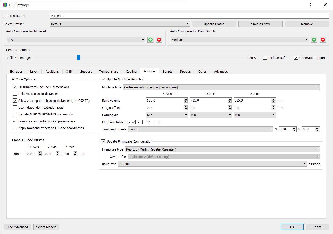This screenshot has height=234, width=333.
Task: Click the Cancel button
Action: (x=317, y=227)
